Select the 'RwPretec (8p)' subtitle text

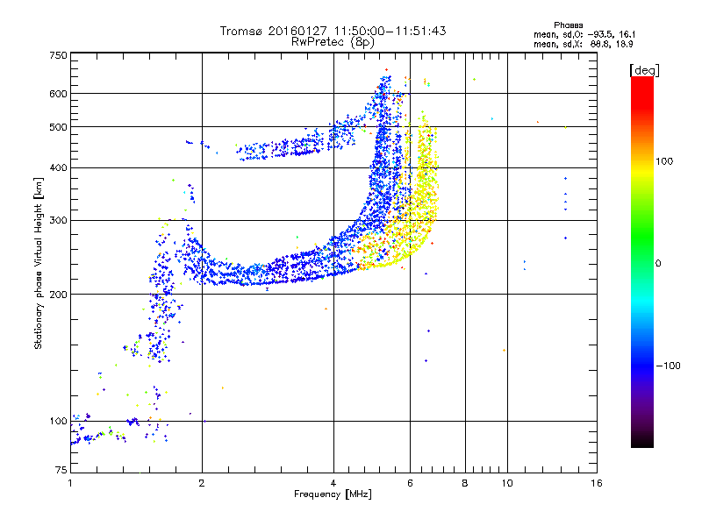coord(333,42)
